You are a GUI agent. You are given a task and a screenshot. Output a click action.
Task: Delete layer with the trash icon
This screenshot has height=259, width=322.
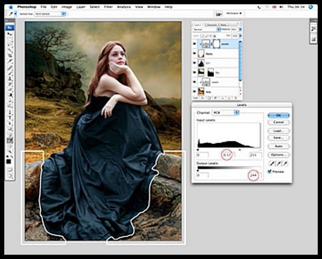pos(235,98)
